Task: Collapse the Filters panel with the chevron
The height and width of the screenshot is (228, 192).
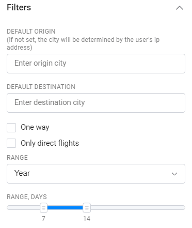Action: pyautogui.click(x=180, y=8)
